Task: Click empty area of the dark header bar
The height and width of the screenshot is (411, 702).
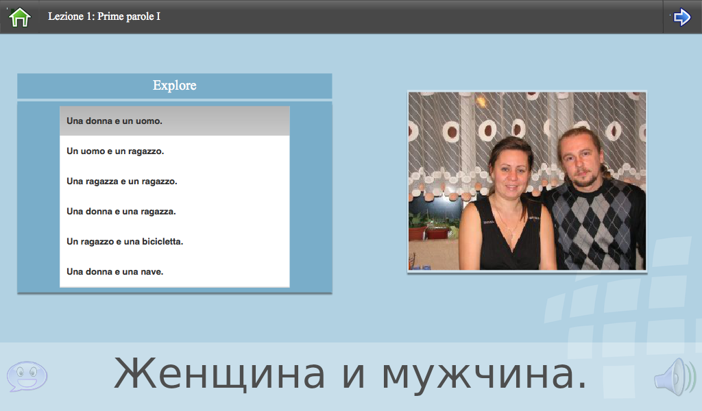Action: pyautogui.click(x=403, y=17)
